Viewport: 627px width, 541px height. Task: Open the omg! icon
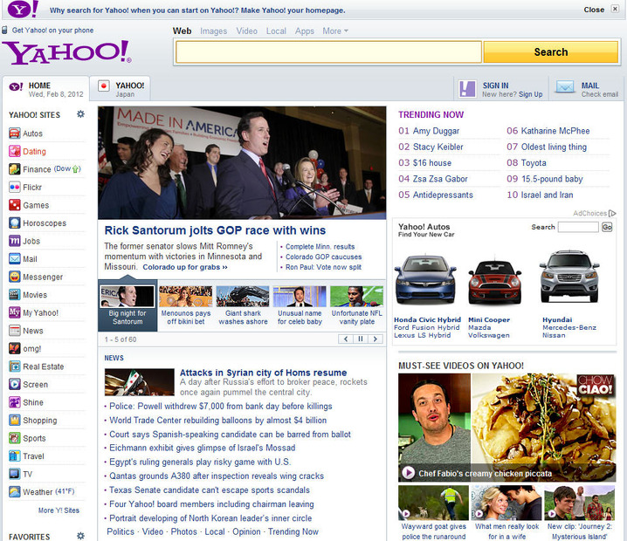14,348
